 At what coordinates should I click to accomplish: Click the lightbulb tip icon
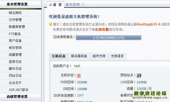click(x=50, y=24)
